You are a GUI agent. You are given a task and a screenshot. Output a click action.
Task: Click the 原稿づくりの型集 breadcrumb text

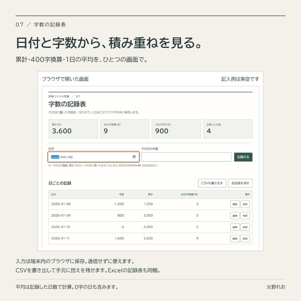pos(59,96)
